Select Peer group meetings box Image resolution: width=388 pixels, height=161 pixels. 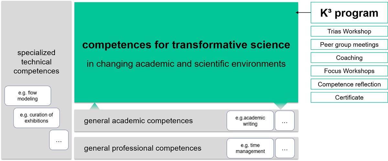point(349,44)
